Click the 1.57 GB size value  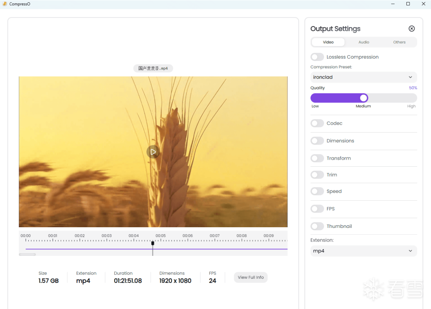(48, 281)
